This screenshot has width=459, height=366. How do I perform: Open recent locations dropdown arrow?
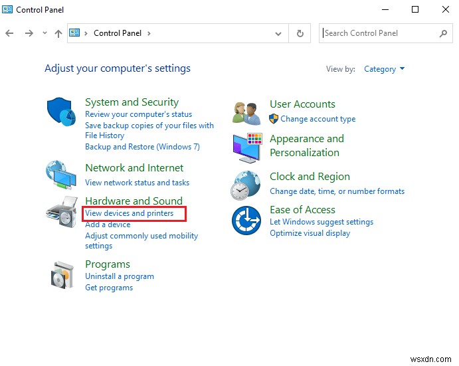[45, 33]
